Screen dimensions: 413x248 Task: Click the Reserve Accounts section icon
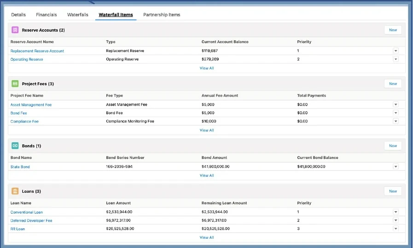pos(15,30)
